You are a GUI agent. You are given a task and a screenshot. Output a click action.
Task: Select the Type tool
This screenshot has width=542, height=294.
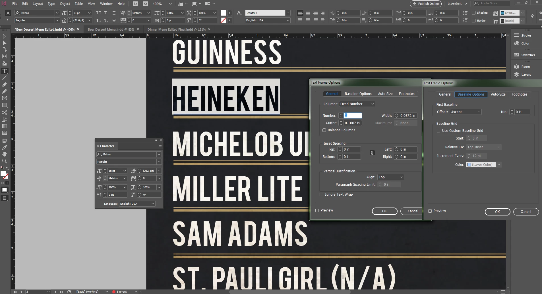pyautogui.click(x=5, y=71)
